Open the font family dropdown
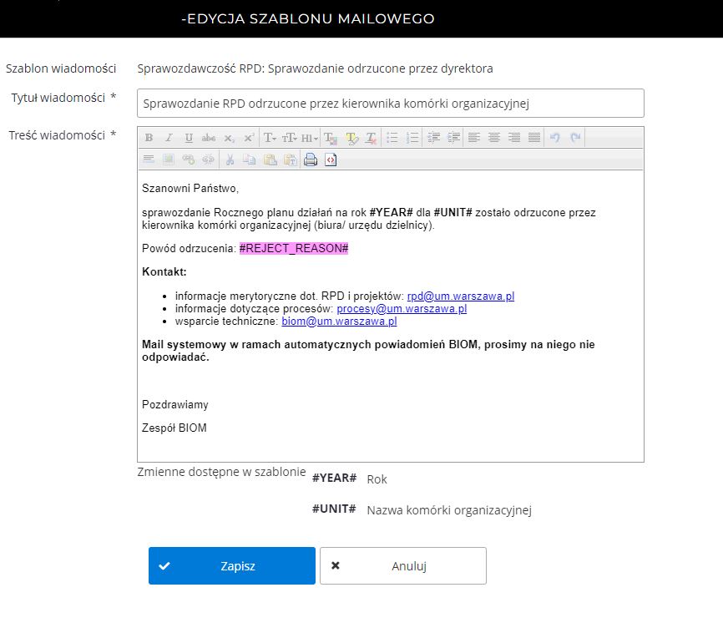Screen dimensions: 723x633 [x=270, y=138]
